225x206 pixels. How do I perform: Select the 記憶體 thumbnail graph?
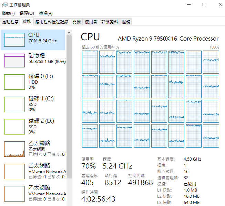(14, 61)
